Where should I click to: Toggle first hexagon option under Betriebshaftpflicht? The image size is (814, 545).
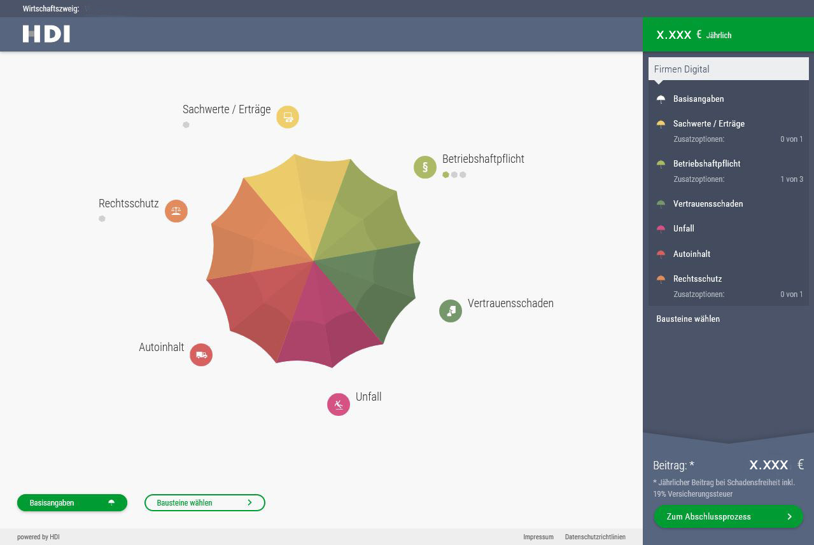(x=446, y=175)
